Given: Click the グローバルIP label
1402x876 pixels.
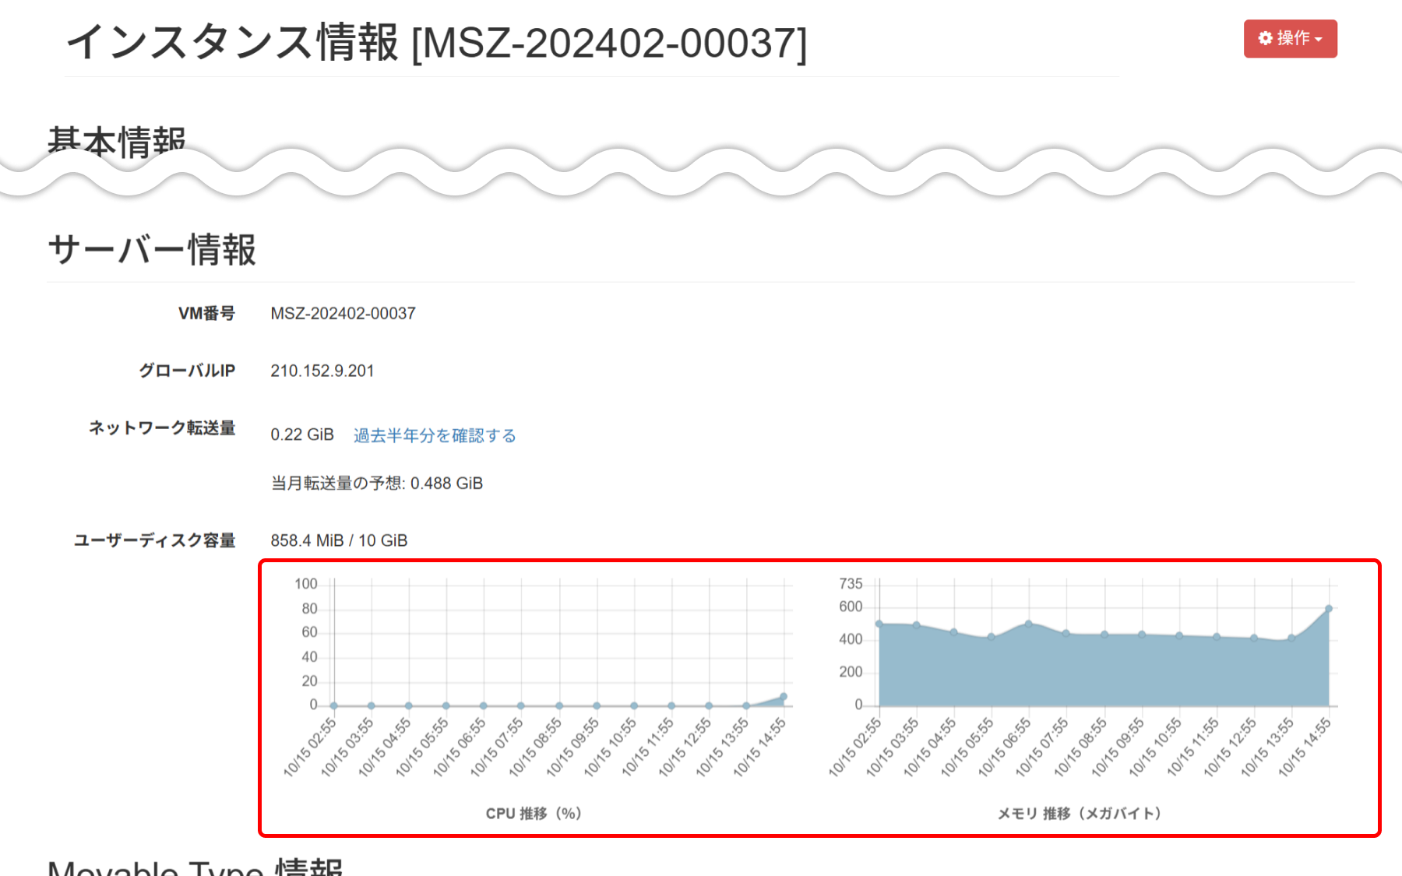Looking at the screenshot, I should pyautogui.click(x=187, y=371).
